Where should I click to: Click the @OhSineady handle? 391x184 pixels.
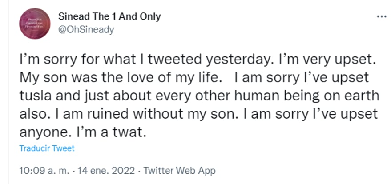coord(86,29)
